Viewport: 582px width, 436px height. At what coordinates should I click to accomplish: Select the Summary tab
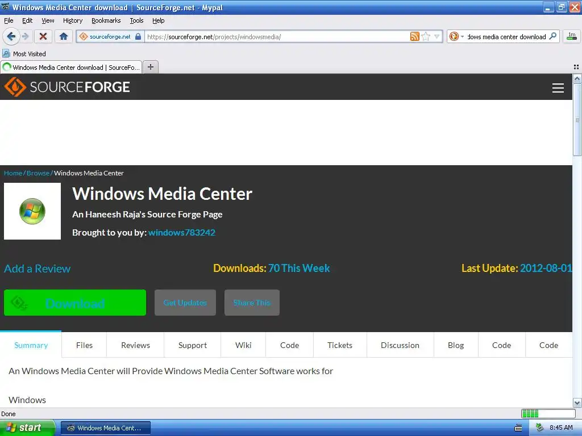31,345
